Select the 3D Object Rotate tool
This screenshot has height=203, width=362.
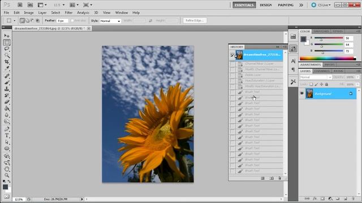[x=7, y=156]
